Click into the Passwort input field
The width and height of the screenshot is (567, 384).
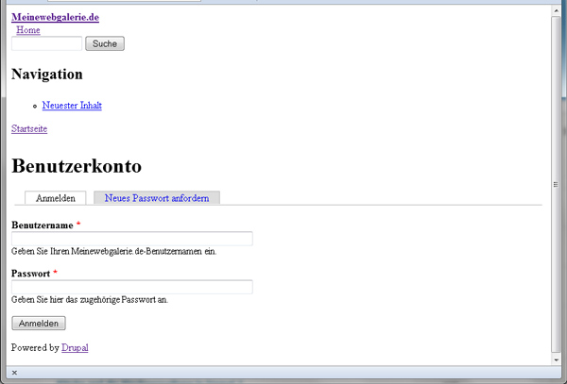(131, 287)
